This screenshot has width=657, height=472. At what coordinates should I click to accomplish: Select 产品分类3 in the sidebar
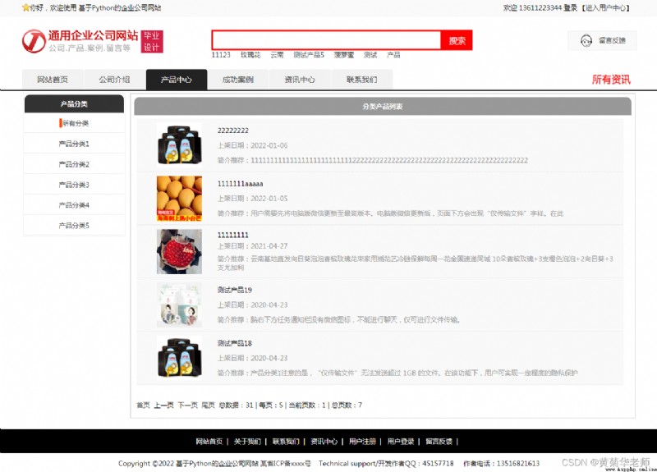click(x=74, y=185)
